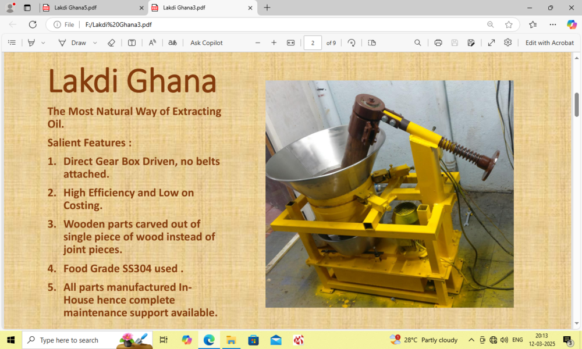Image resolution: width=582 pixels, height=349 pixels.
Task: Refresh the current page
Action: [x=33, y=24]
